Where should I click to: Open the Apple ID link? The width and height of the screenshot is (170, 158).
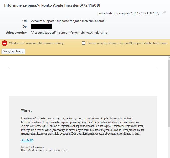(27, 140)
